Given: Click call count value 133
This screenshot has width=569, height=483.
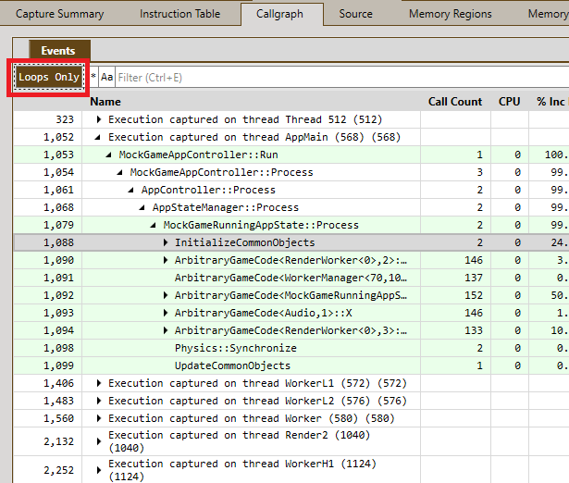Looking at the screenshot, I should pos(474,330).
